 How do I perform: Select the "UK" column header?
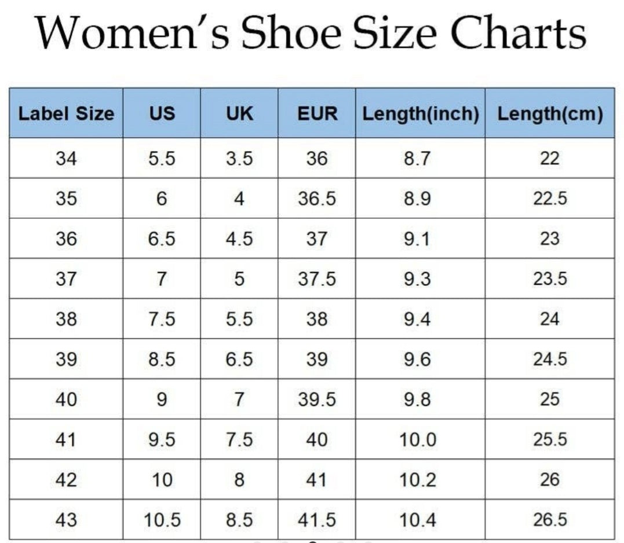(239, 113)
